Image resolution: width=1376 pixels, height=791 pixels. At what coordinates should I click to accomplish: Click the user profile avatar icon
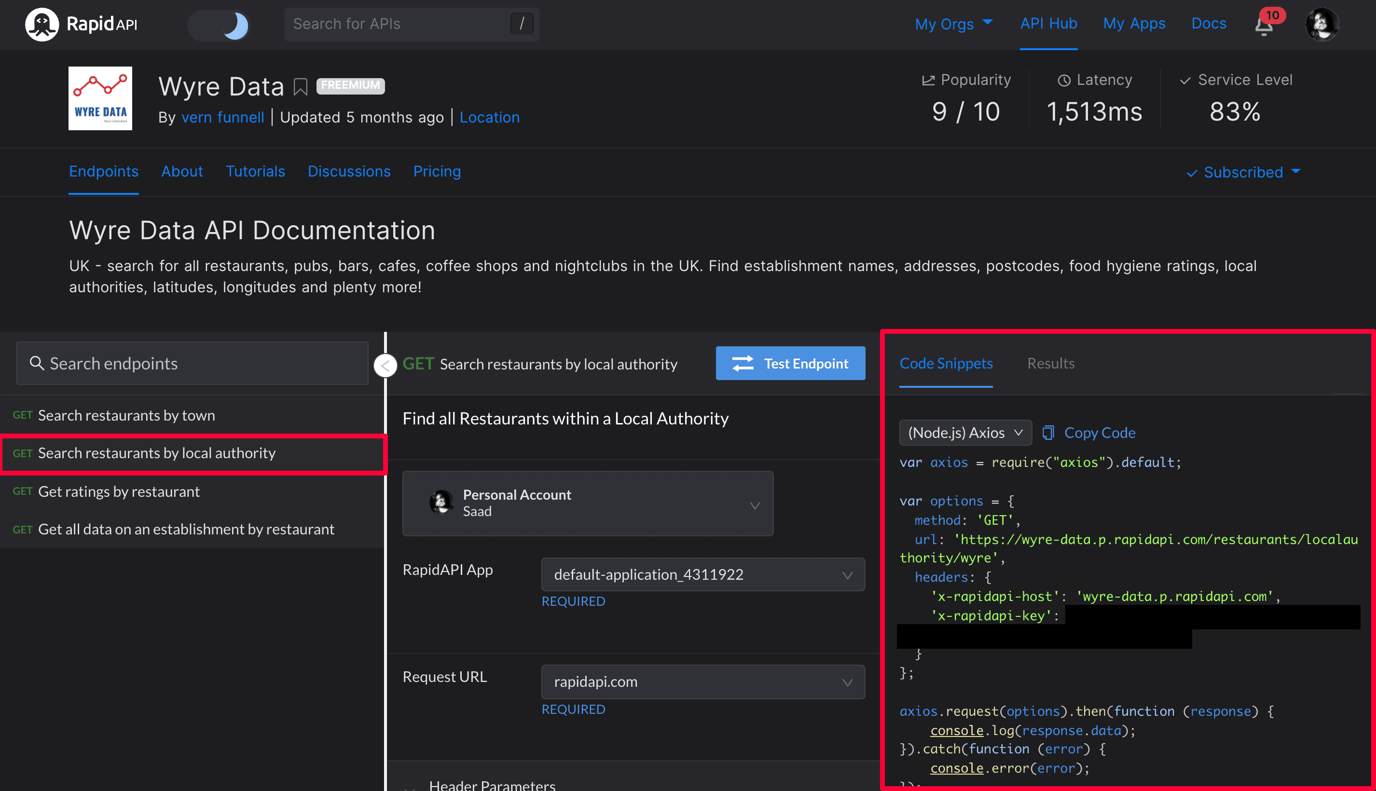coord(1323,25)
